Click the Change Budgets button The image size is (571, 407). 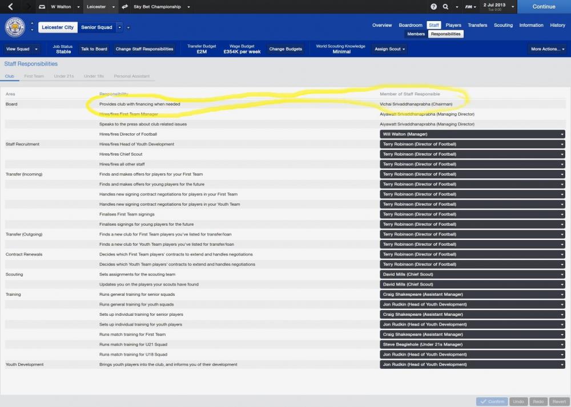click(x=285, y=49)
